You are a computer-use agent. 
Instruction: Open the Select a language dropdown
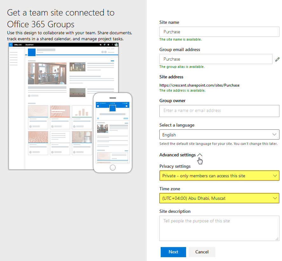219,134
